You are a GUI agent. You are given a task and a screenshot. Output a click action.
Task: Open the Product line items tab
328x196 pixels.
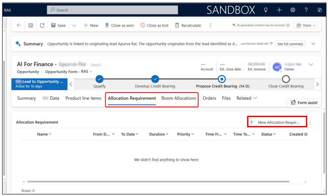pos(83,98)
